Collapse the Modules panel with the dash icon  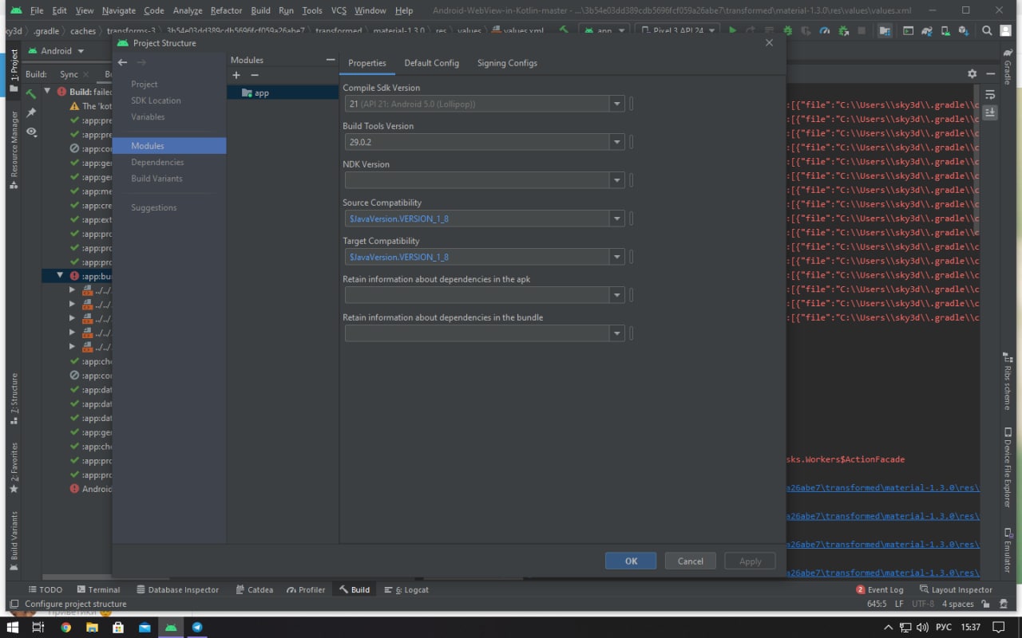tap(331, 60)
